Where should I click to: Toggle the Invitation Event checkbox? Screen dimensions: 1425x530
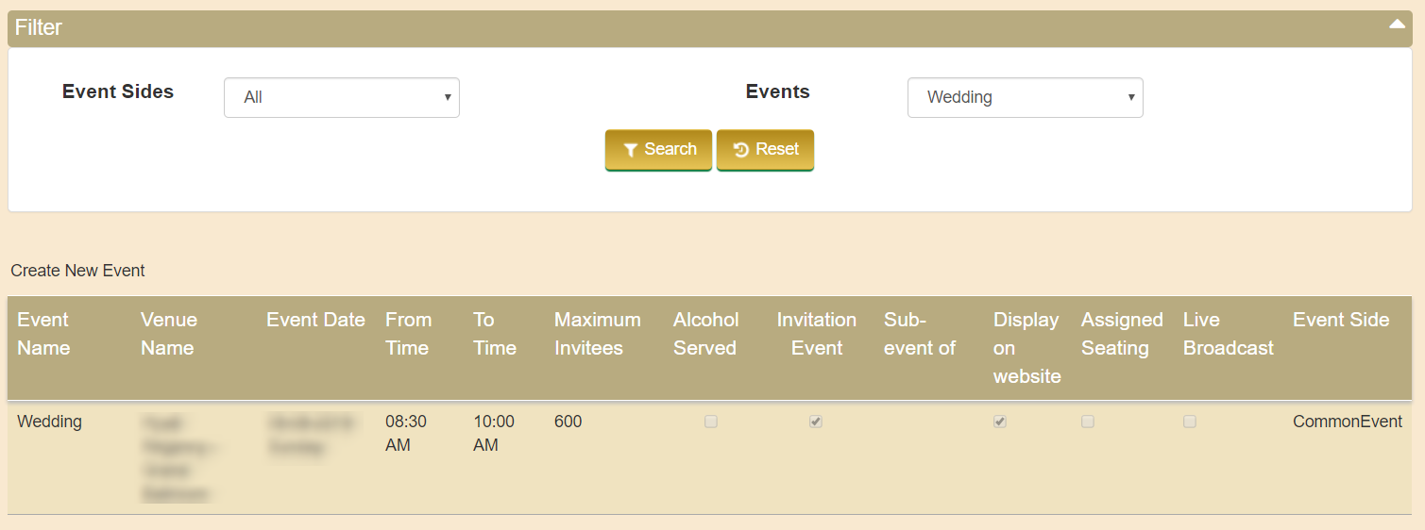816,422
